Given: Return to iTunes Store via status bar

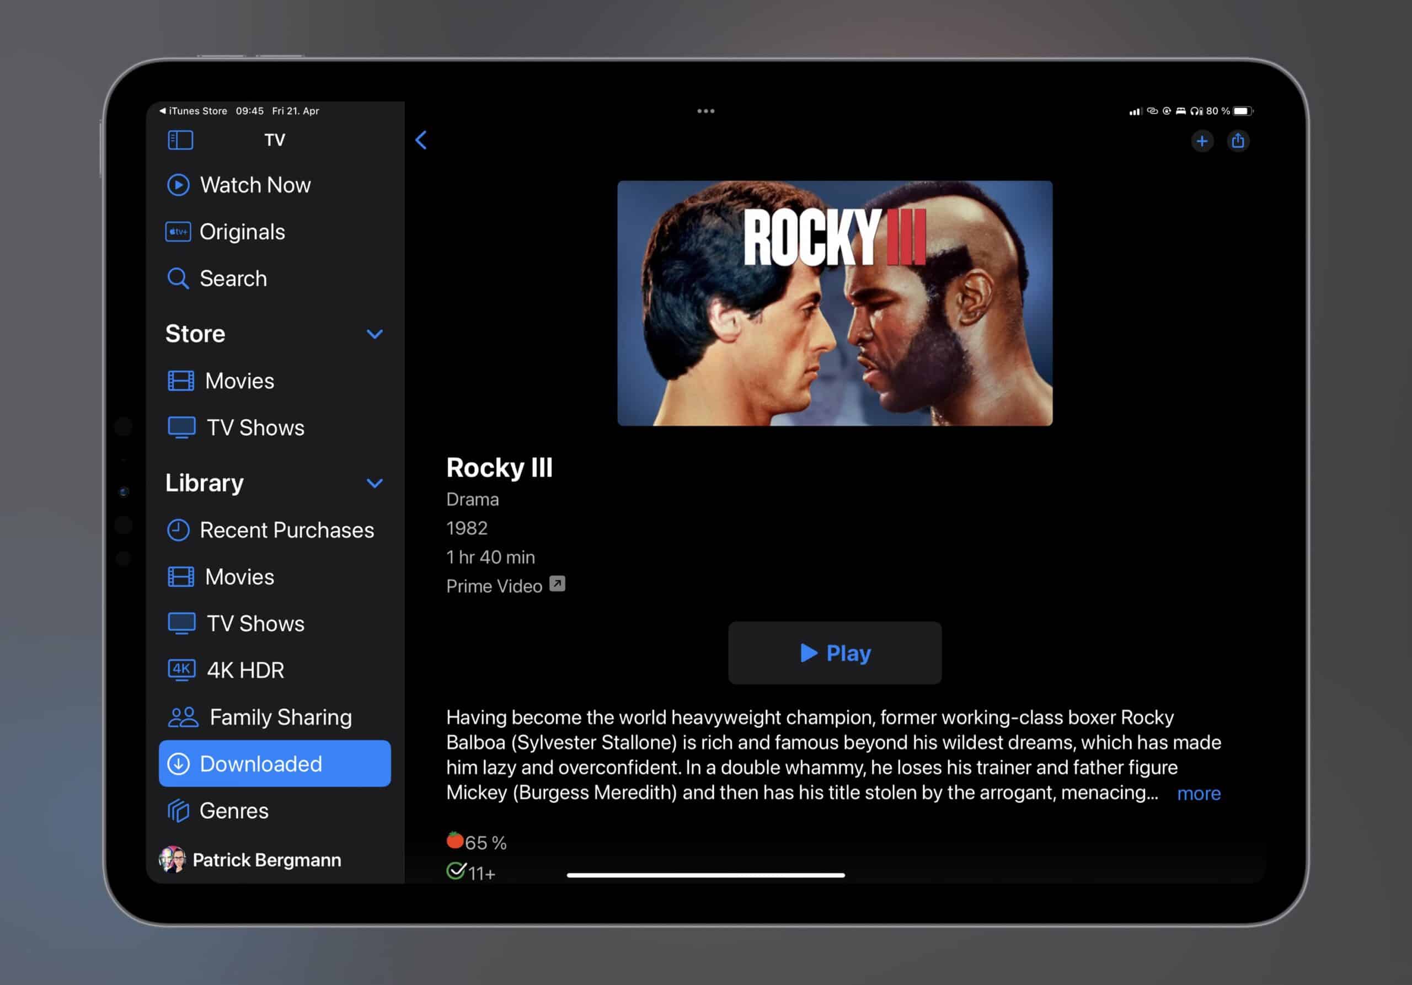Looking at the screenshot, I should pos(193,111).
